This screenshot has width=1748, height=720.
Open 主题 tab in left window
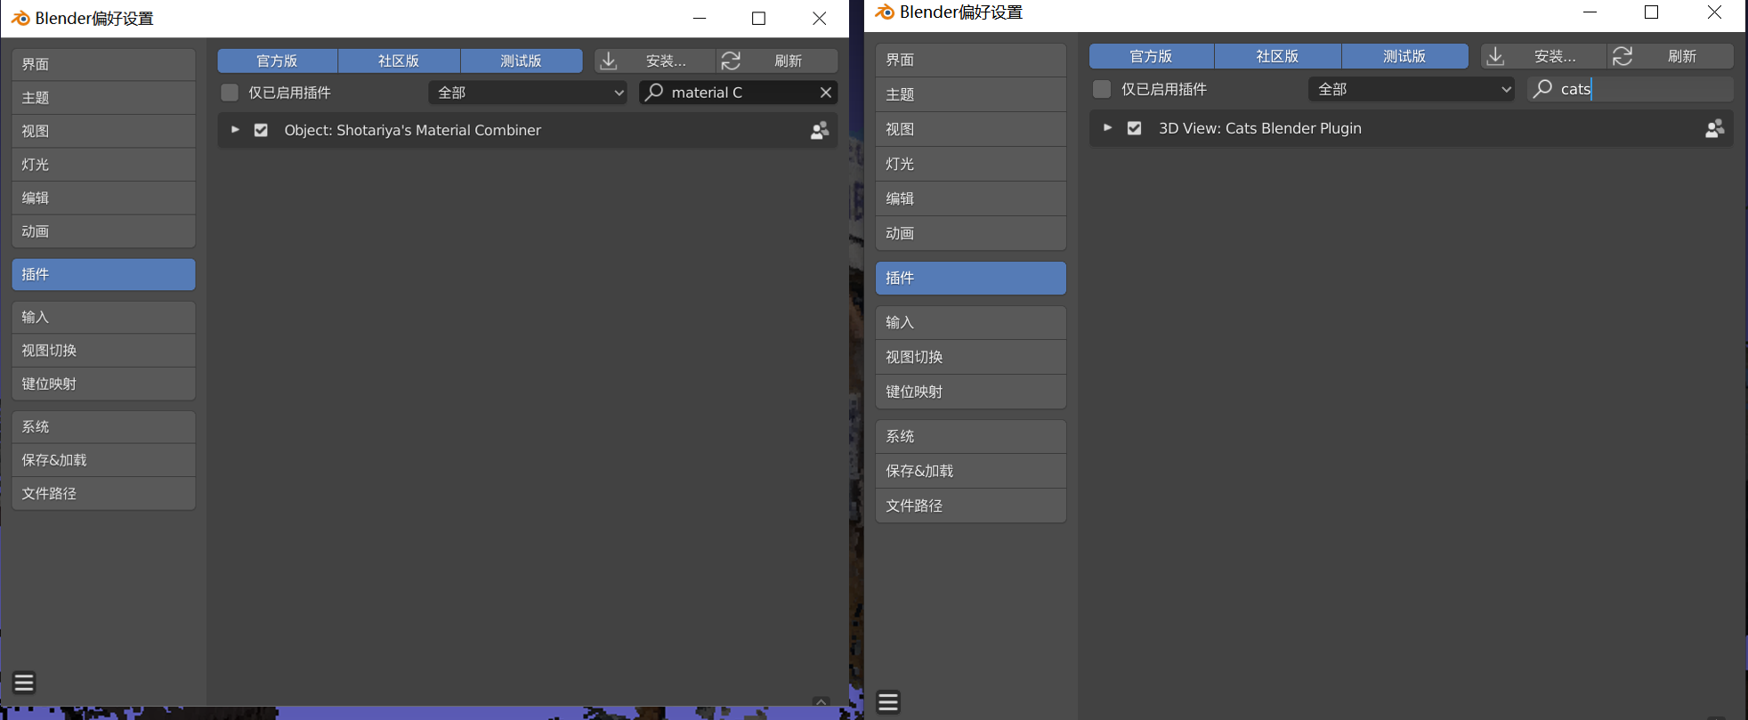point(103,98)
